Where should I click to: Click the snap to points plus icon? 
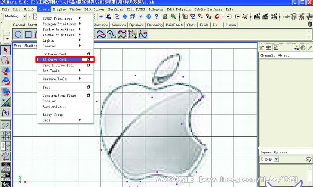101,17
